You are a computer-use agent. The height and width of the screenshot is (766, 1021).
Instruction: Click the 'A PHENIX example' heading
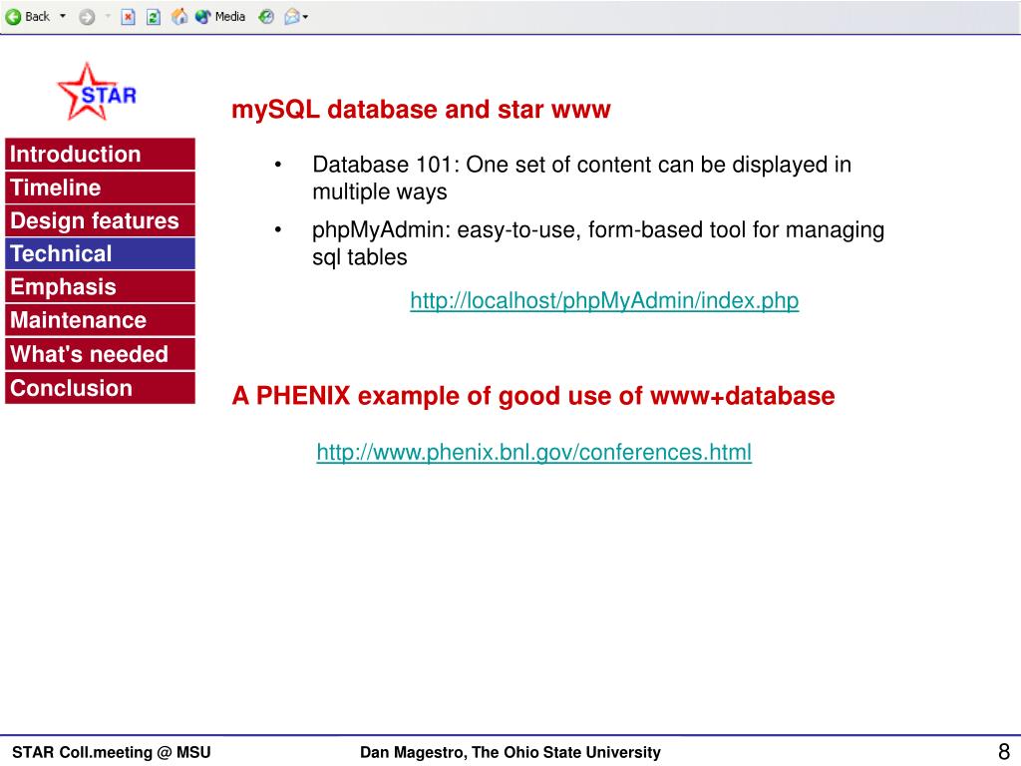533,396
